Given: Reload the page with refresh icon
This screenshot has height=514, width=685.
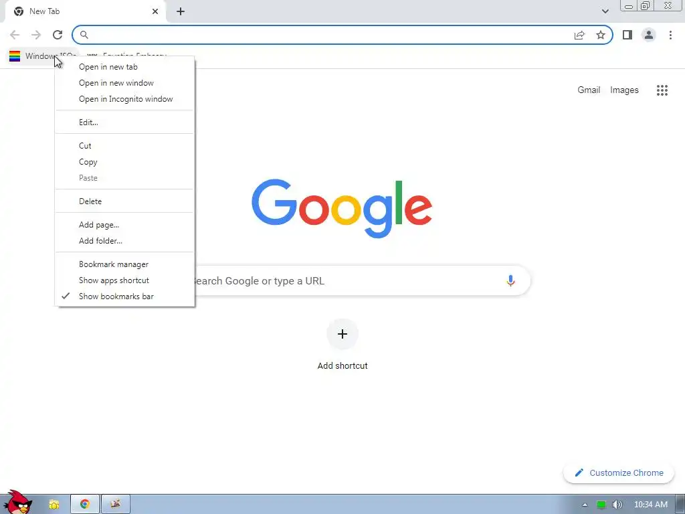Looking at the screenshot, I should point(58,35).
